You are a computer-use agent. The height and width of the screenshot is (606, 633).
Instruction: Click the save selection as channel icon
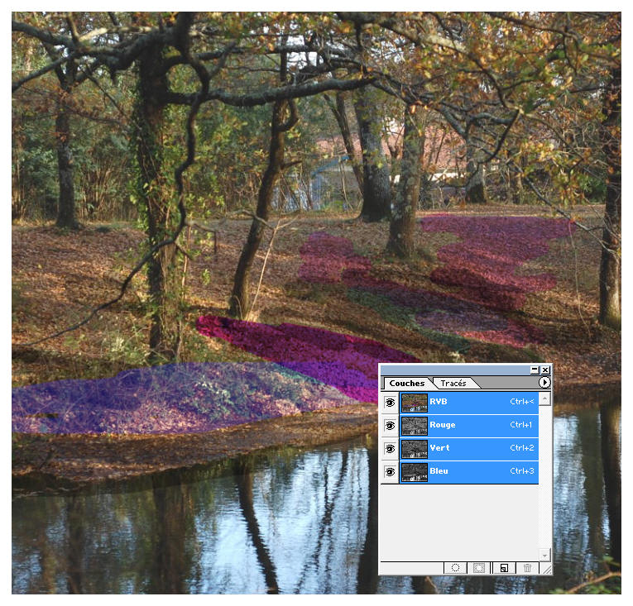click(x=479, y=568)
